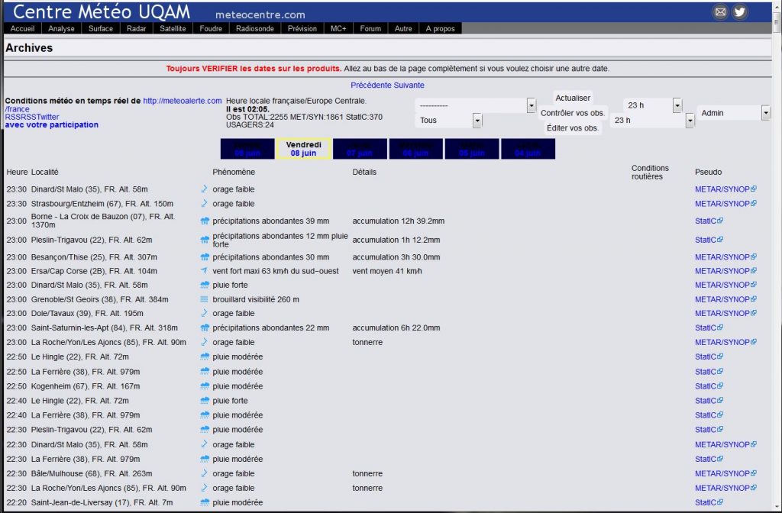Click the 'Contrôler vos obs.' button
782x513 pixels.
click(573, 113)
